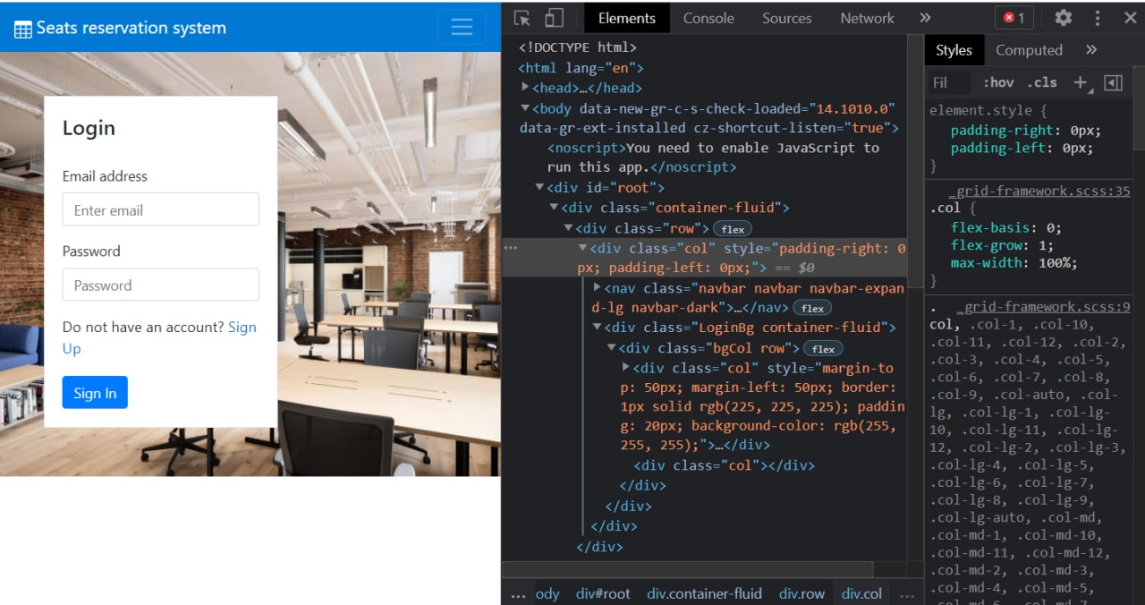Viewport: 1145px width, 605px height.
Task: Click the Sign In button
Action: point(95,393)
